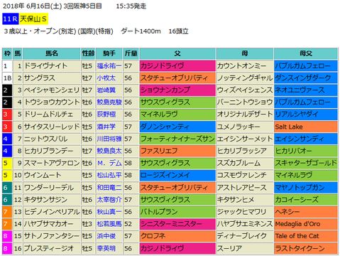Click dam-sire cell Salt Lake
Image resolution: width=340 pixels, height=256 pixels.
pyautogui.click(x=306, y=127)
